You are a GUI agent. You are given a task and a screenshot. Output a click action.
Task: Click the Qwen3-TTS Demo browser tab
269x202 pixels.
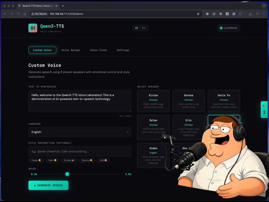click(38, 6)
